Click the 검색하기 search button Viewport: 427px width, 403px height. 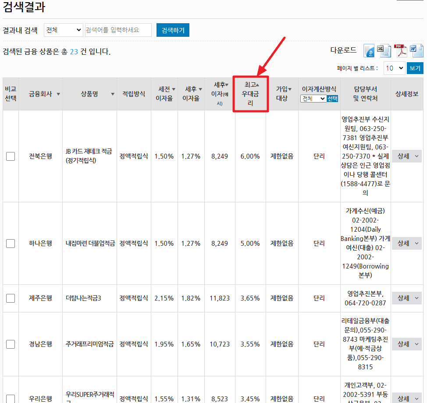click(x=173, y=30)
